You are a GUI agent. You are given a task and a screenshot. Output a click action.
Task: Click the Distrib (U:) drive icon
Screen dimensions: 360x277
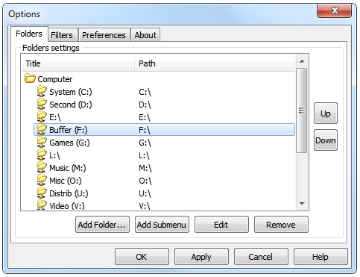click(x=42, y=193)
